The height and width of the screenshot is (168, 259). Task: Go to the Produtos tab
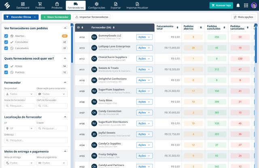tap(57, 5)
